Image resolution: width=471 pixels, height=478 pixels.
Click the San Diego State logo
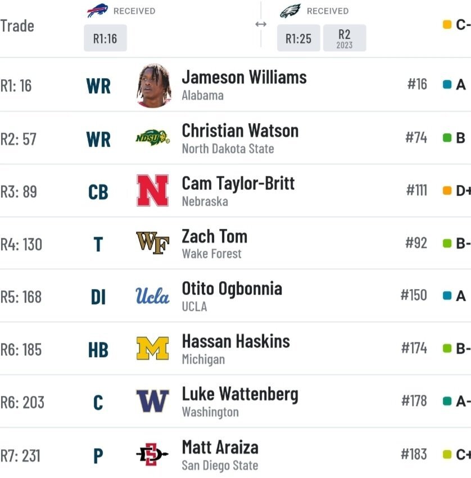[x=152, y=454]
